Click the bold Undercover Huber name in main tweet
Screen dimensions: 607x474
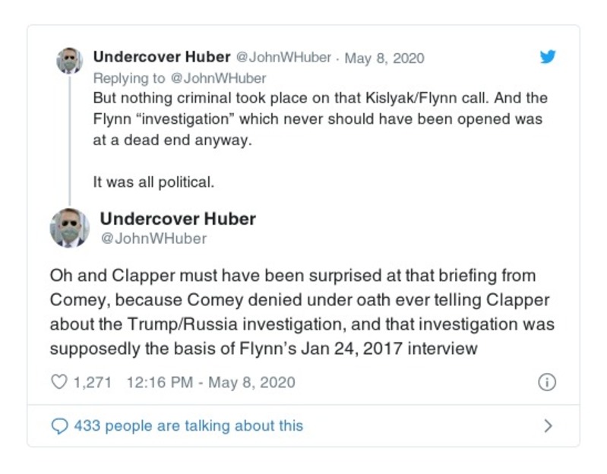(178, 219)
